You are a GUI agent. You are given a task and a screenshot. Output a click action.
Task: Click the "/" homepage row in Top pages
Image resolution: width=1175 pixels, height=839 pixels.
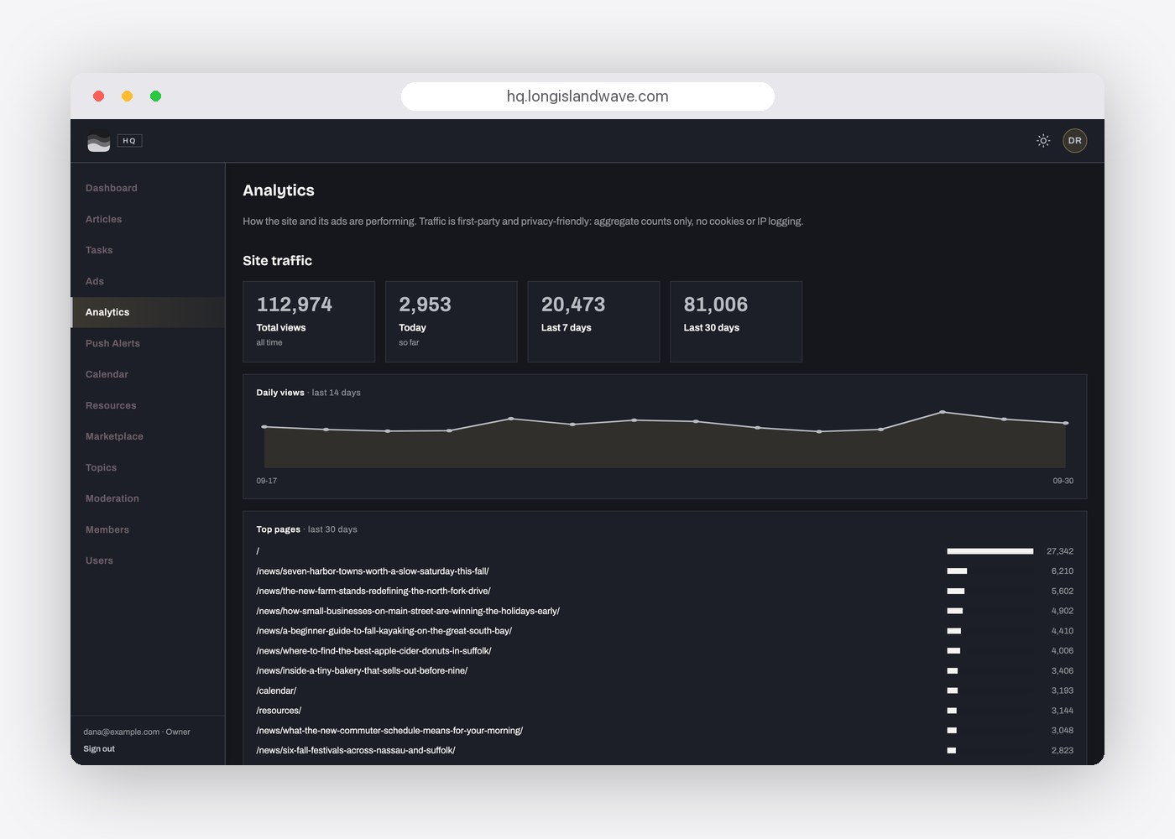pos(665,551)
